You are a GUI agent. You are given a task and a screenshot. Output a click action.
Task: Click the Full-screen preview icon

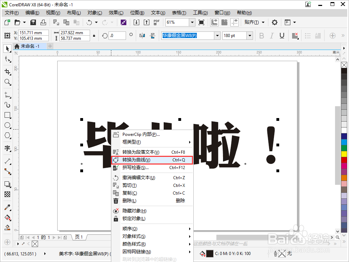201,22
